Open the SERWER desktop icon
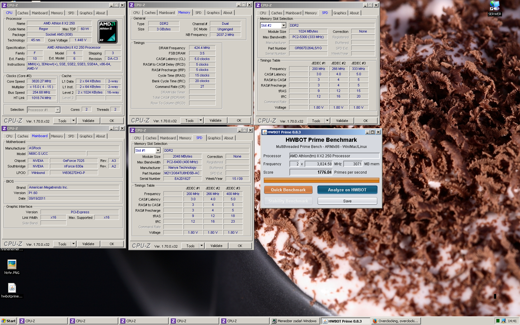The height and width of the screenshot is (325, 520). point(495,8)
